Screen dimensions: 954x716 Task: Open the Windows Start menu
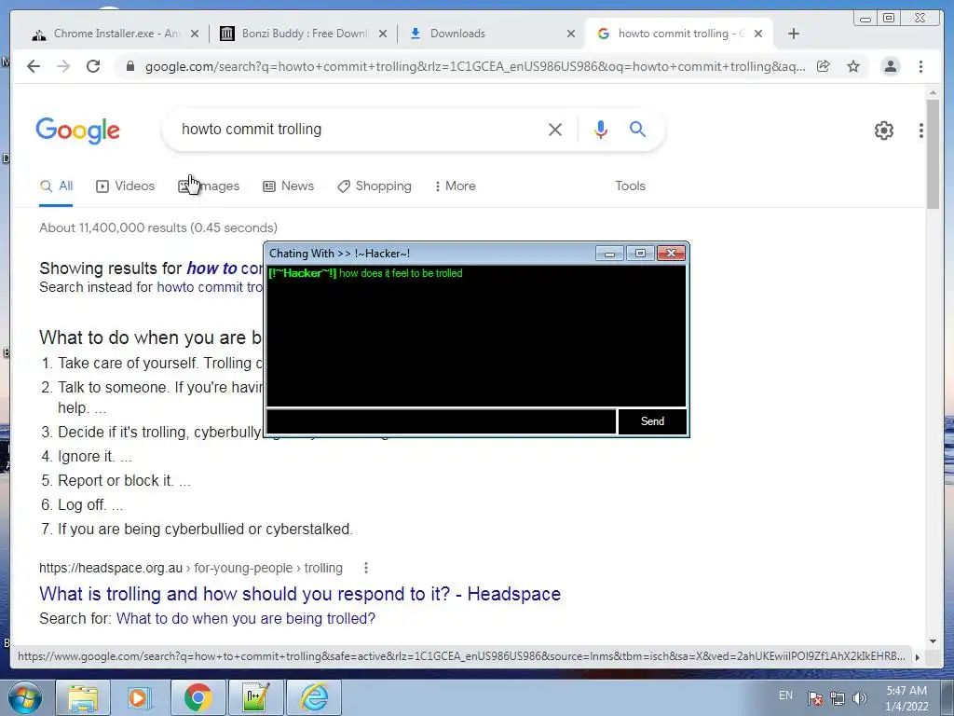(x=25, y=697)
